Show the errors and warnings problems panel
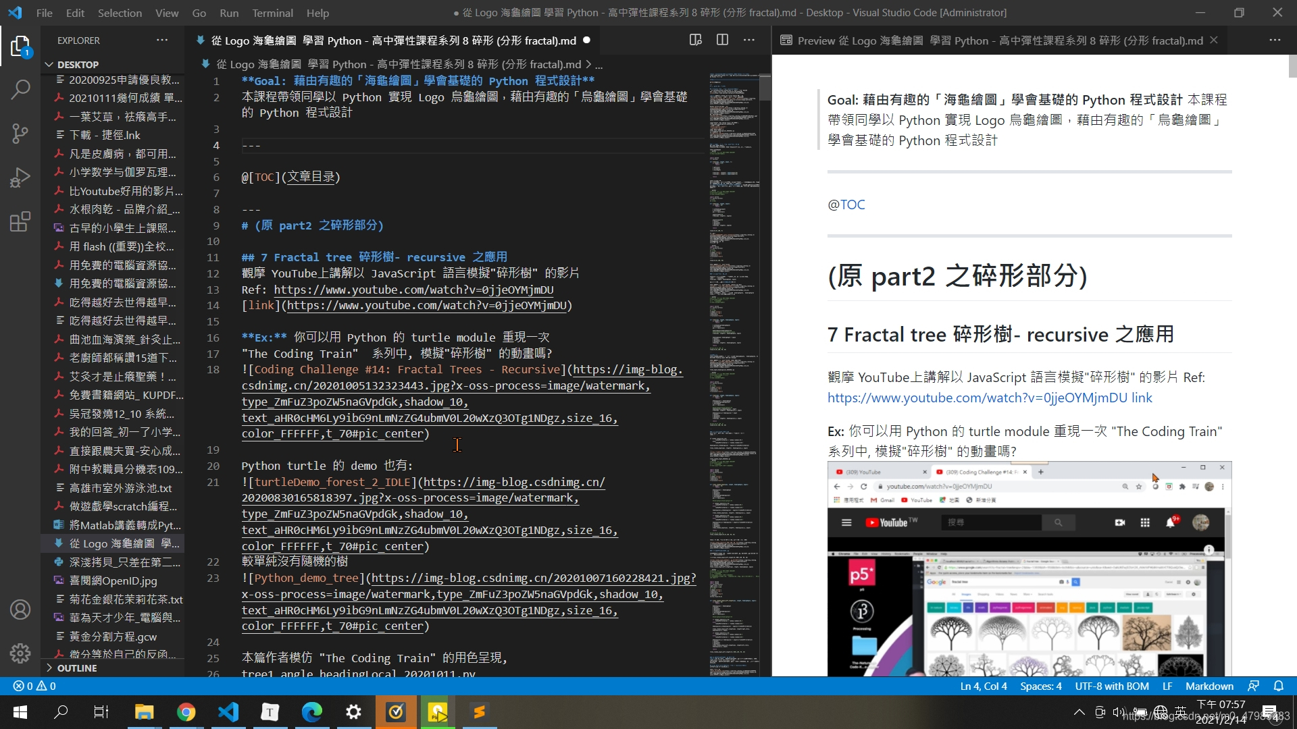This screenshot has width=1297, height=729. (x=34, y=686)
